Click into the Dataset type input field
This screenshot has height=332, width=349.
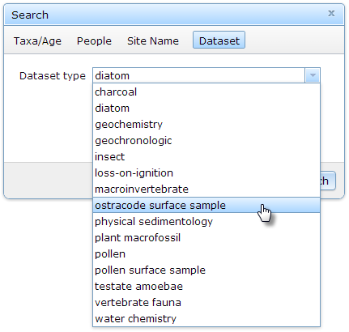(199, 75)
